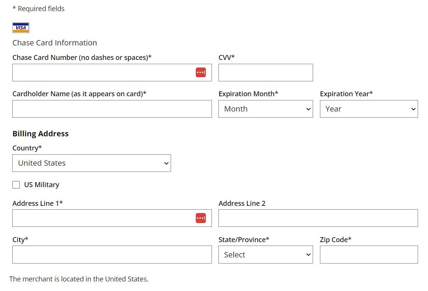Focus the Address Line 2 text box
The height and width of the screenshot is (291, 428).
(318, 218)
